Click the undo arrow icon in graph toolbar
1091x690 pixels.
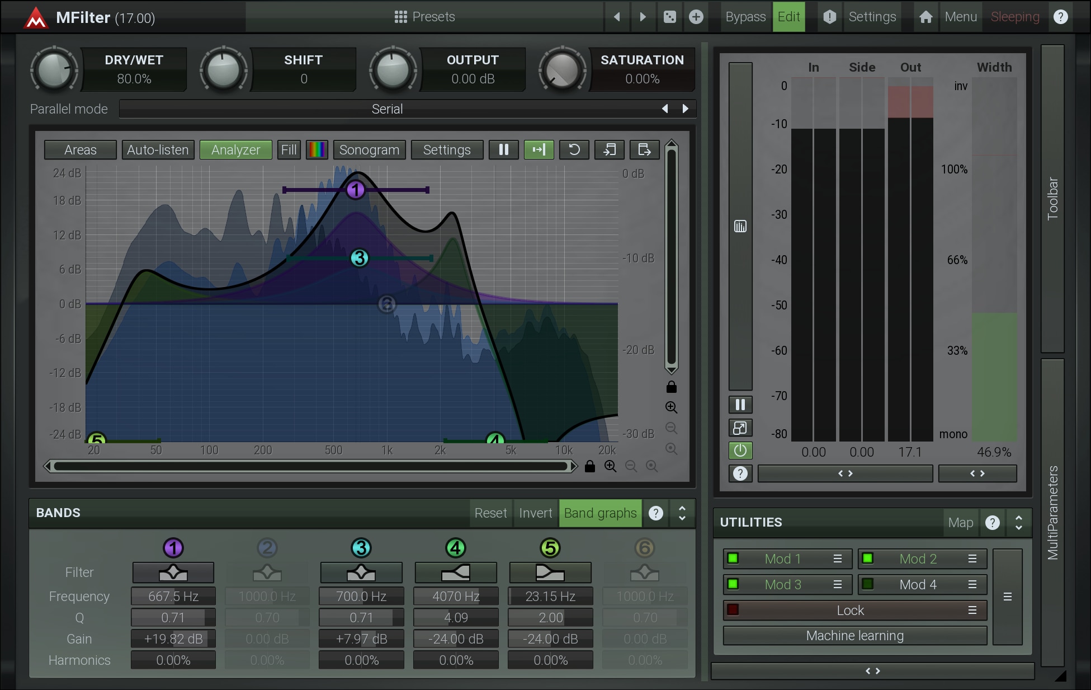(574, 149)
